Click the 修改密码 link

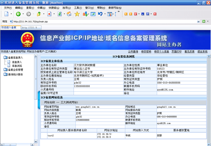[146, 52]
